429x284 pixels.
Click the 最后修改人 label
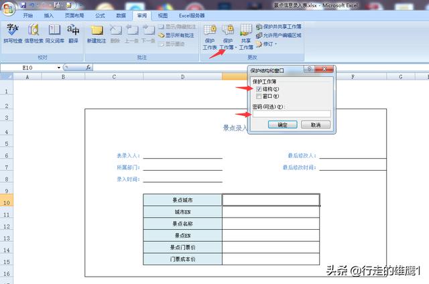click(302, 155)
